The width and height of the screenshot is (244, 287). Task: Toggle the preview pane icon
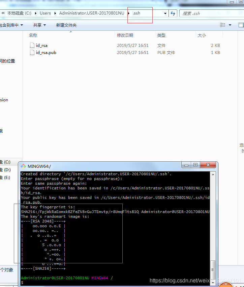tap(241, 25)
